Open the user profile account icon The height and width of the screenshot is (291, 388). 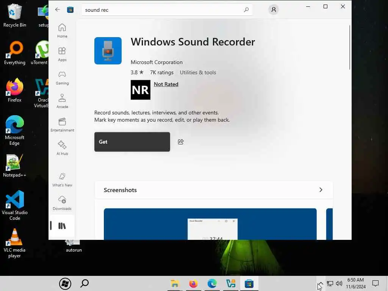click(x=274, y=9)
